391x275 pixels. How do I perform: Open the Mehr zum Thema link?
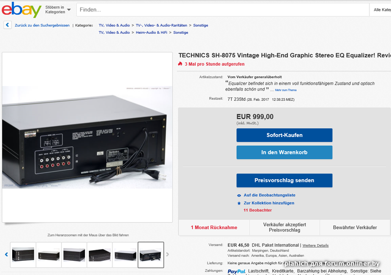click(285, 90)
